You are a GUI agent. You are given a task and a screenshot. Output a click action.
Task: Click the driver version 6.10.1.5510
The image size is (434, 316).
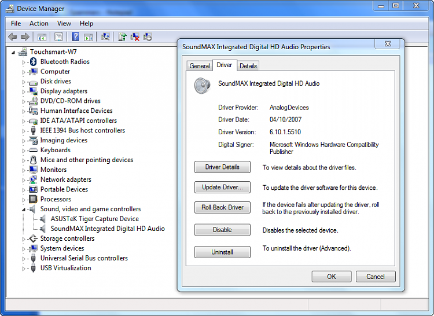pos(285,132)
